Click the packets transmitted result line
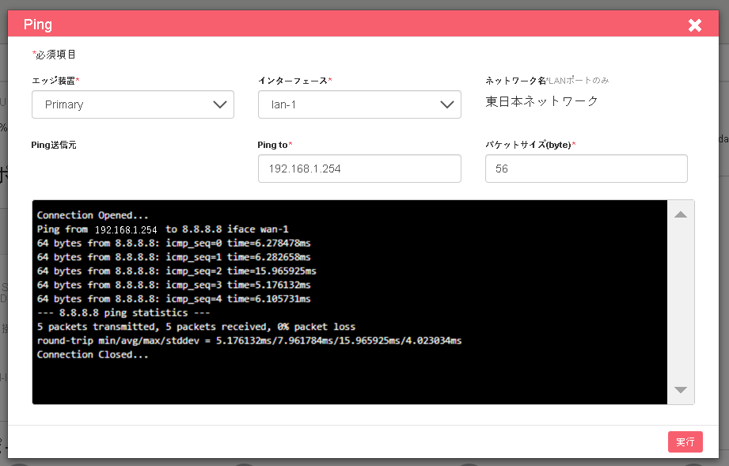This screenshot has height=466, width=729. (196, 327)
